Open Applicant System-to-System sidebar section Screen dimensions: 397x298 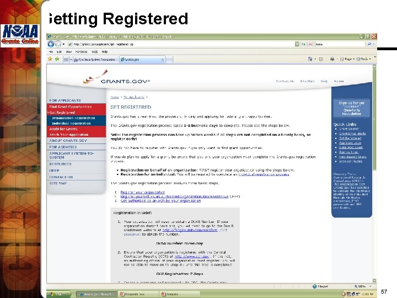click(x=76, y=155)
